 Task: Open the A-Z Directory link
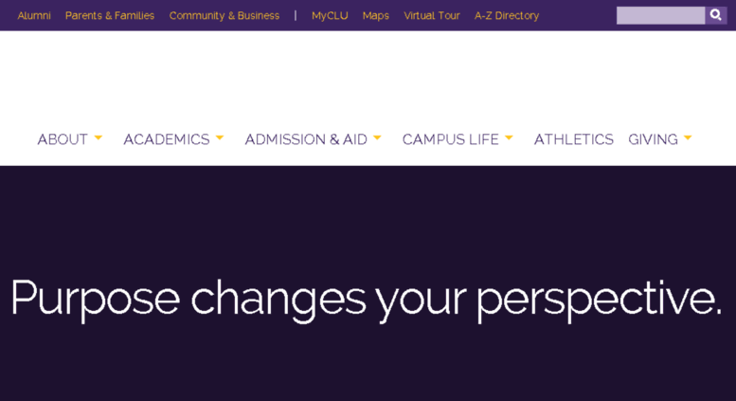[x=507, y=15]
